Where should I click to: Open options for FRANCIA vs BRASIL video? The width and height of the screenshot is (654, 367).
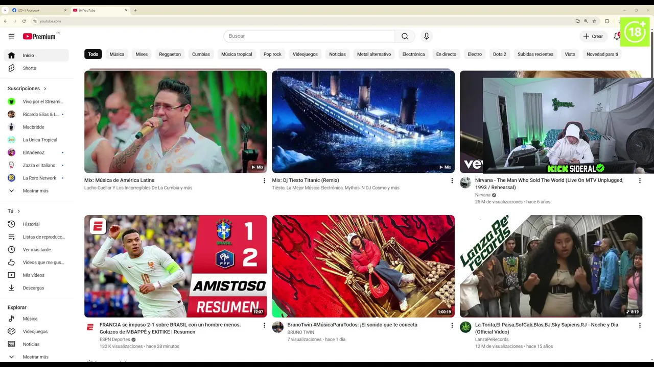[x=264, y=325]
